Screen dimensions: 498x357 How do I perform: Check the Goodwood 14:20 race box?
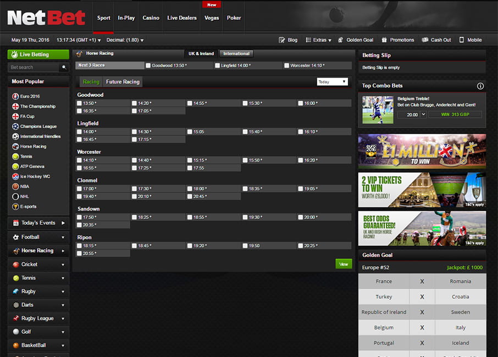click(x=134, y=103)
